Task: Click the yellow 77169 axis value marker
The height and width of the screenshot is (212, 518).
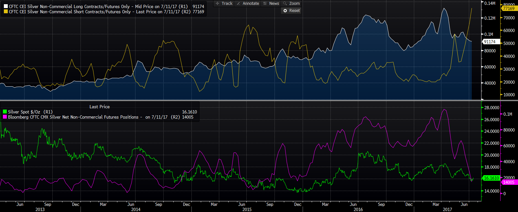Action: coord(509,8)
